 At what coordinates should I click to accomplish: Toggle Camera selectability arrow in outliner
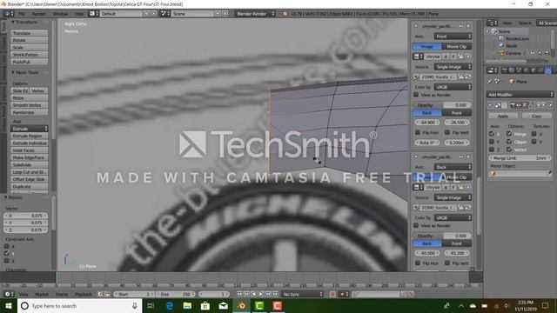pyautogui.click(x=540, y=53)
